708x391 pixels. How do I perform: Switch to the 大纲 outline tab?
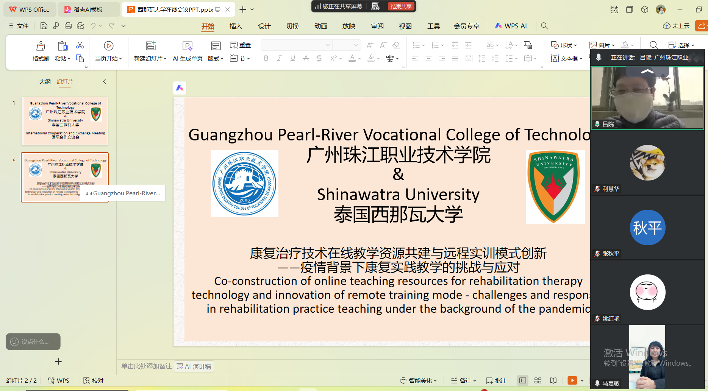45,81
